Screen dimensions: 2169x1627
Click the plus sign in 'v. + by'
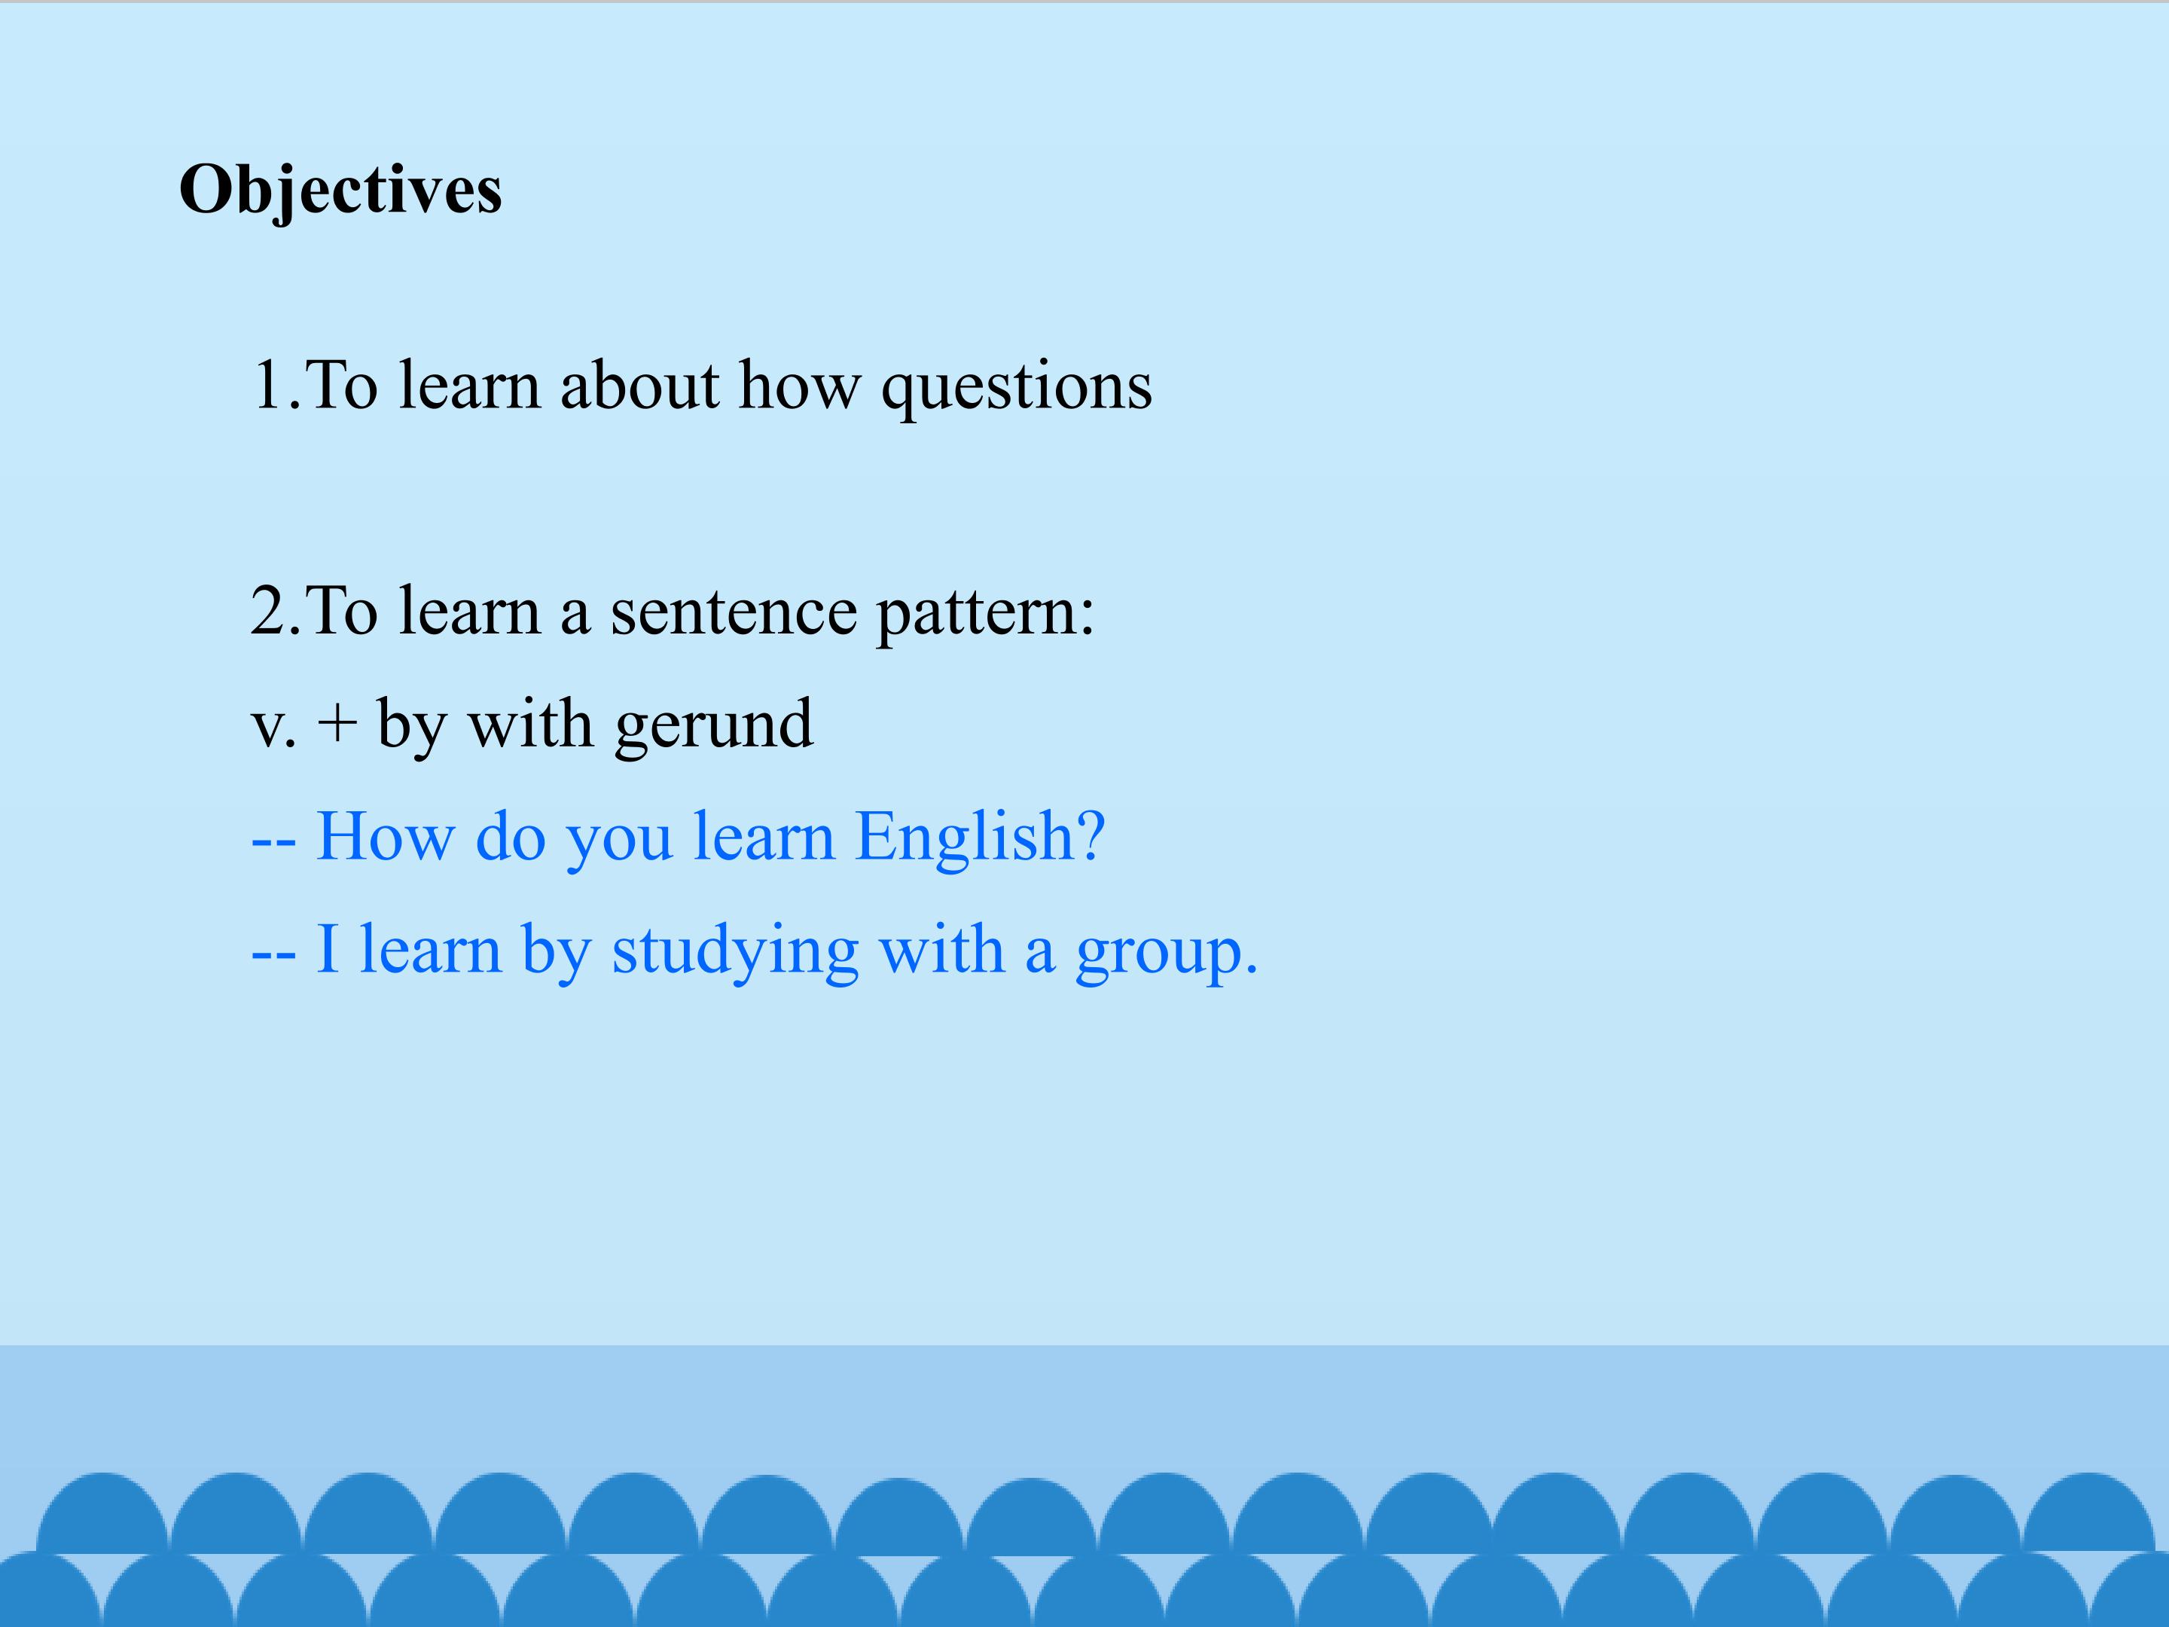tap(337, 725)
